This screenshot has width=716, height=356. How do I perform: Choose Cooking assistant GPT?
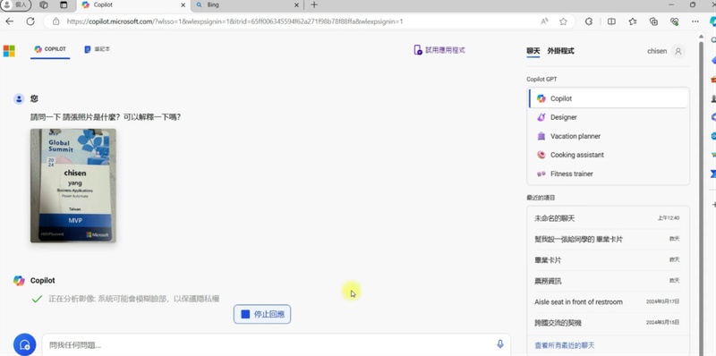609,155
